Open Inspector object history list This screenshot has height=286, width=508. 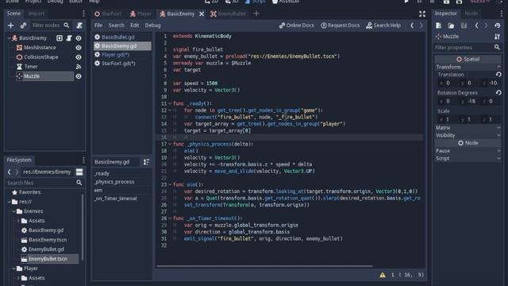coord(498,25)
